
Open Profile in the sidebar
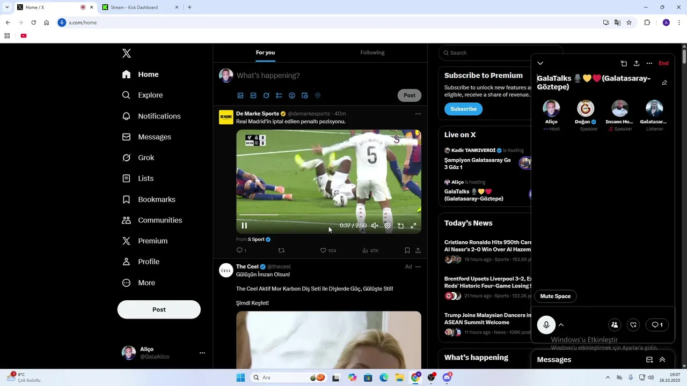pos(141,262)
